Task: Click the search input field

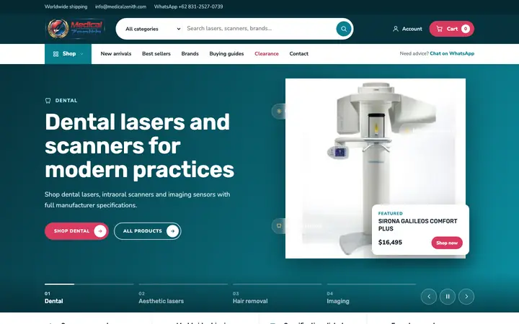Action: 259,28
